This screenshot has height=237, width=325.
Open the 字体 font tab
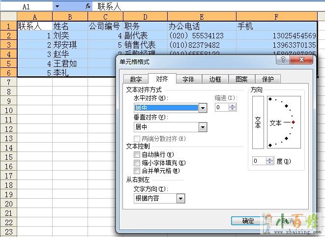[x=188, y=79]
